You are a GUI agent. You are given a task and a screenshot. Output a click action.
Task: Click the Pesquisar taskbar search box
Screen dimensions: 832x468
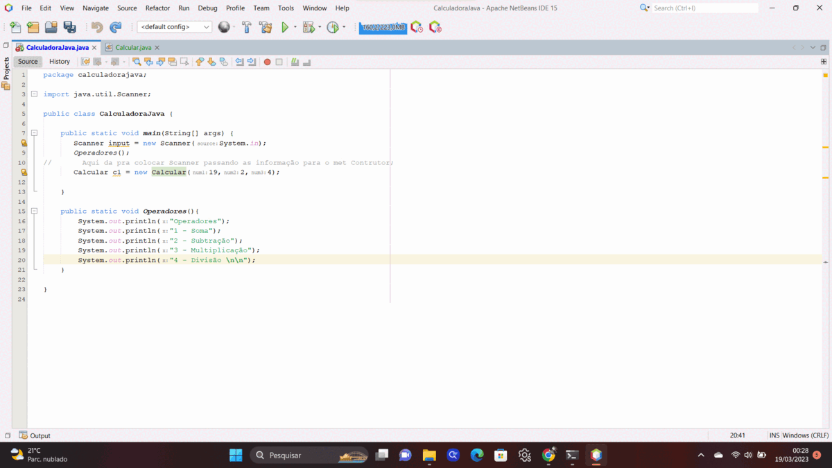[311, 455]
